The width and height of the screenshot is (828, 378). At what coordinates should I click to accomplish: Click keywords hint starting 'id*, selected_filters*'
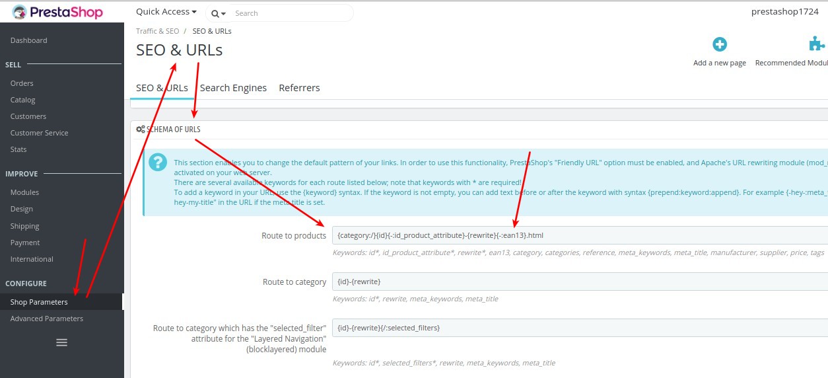tap(444, 363)
